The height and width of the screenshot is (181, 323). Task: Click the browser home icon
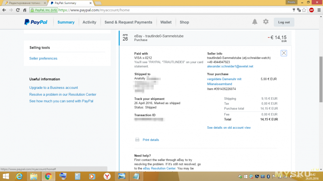tap(25, 10)
